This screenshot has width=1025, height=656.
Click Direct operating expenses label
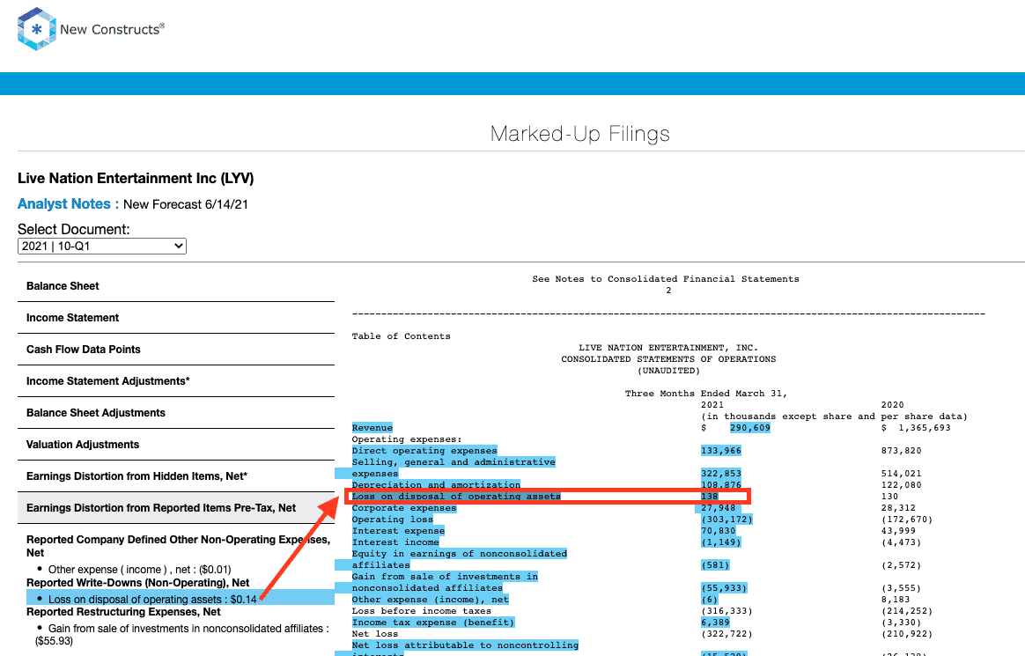(x=424, y=451)
